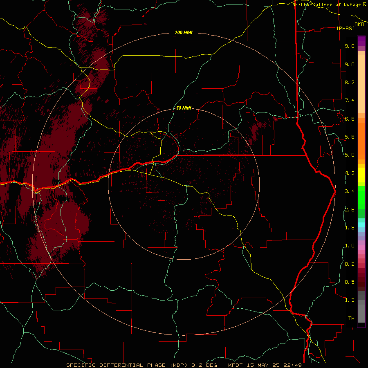The image size is (368, 368).
Task: Click the 2.6 value on the color scale
Action: coord(350,209)
